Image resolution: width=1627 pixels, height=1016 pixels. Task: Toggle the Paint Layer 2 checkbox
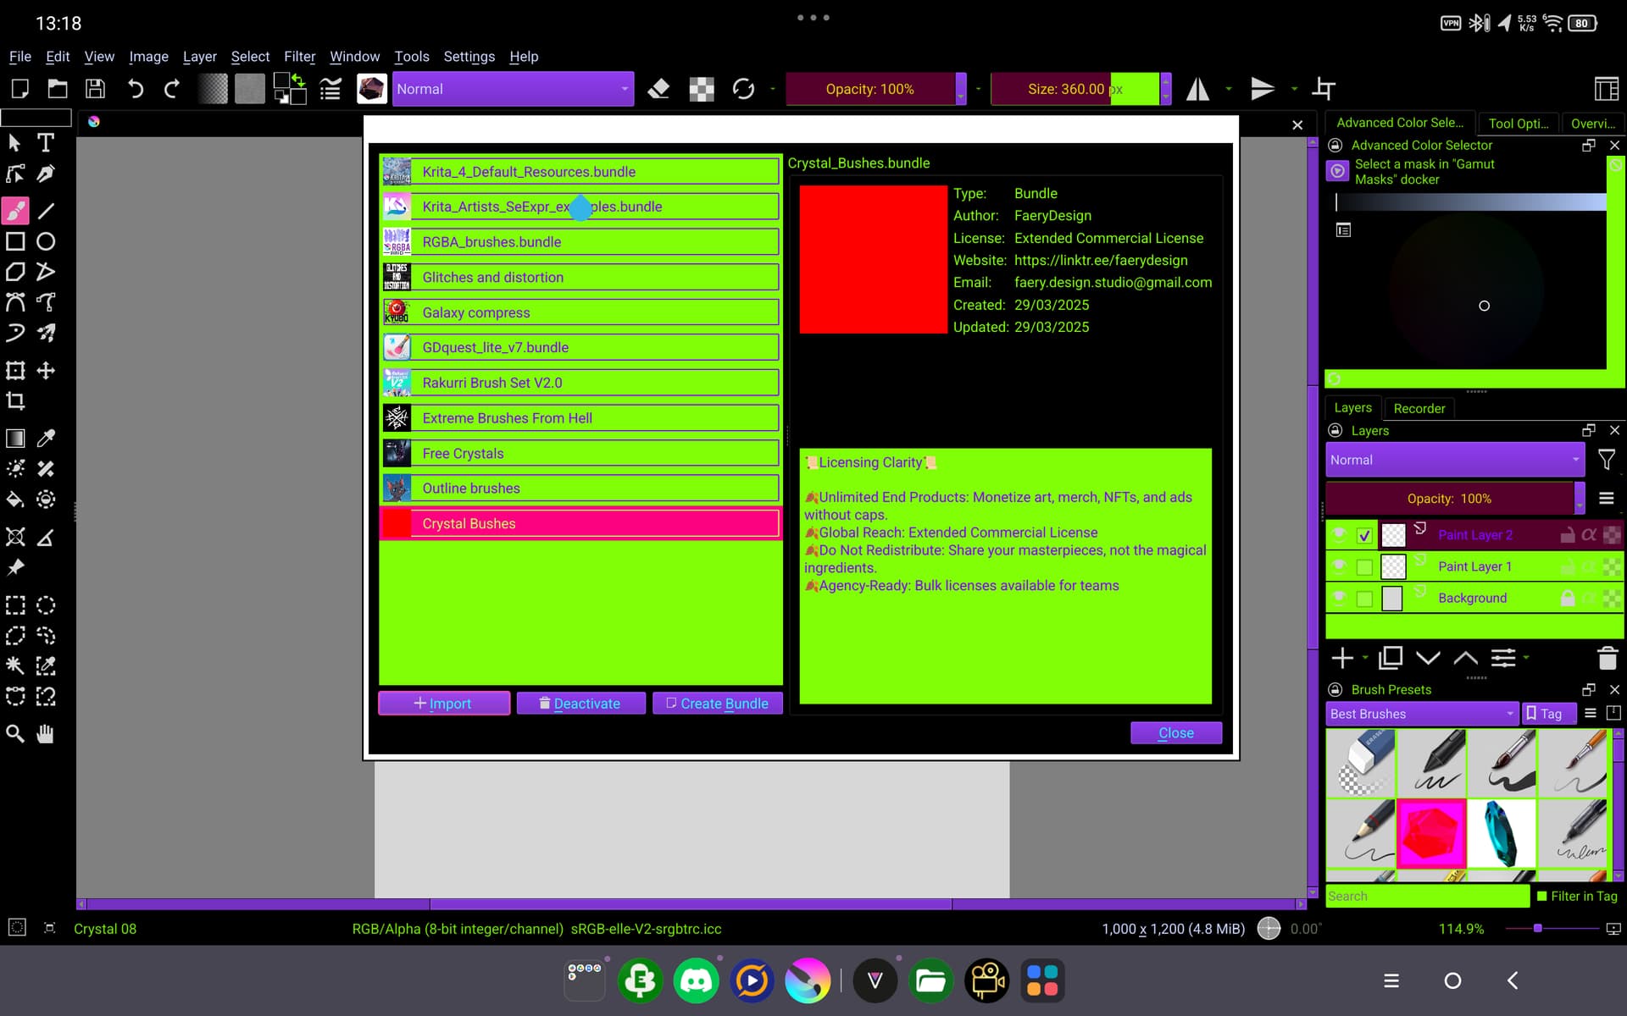coord(1364,535)
